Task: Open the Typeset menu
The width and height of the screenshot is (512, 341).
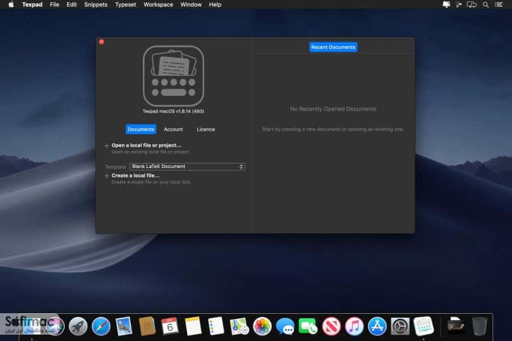Action: 125,4
